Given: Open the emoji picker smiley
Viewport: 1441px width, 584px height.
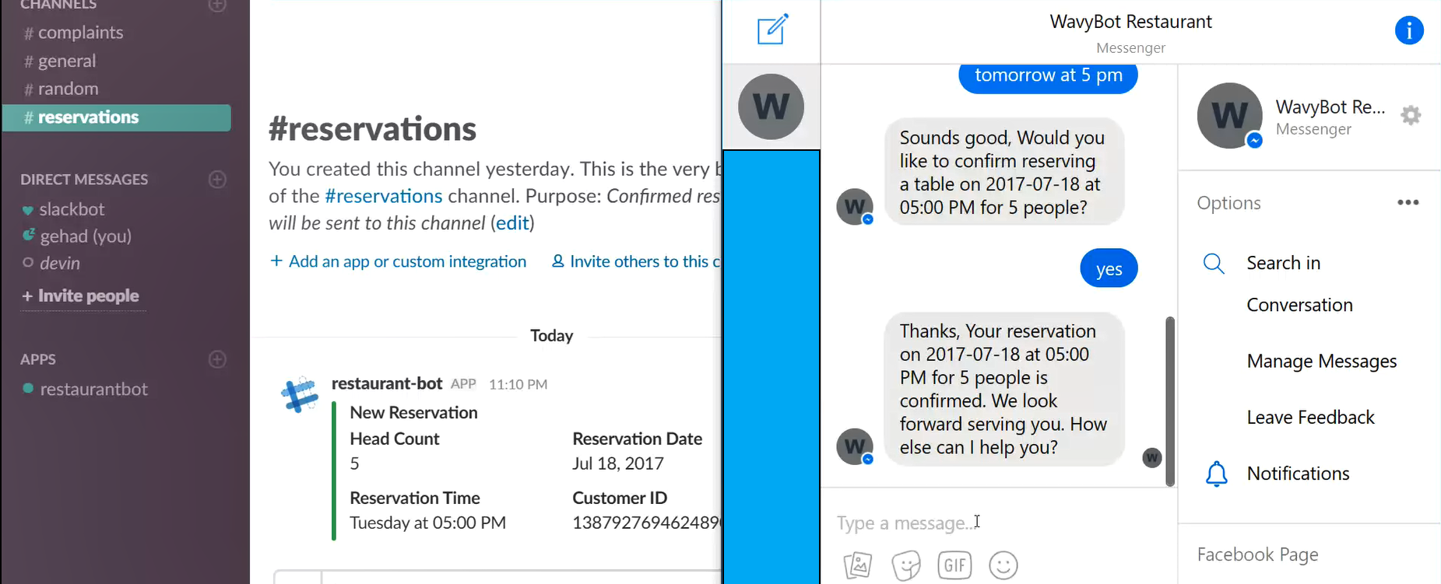Looking at the screenshot, I should click(x=1003, y=565).
